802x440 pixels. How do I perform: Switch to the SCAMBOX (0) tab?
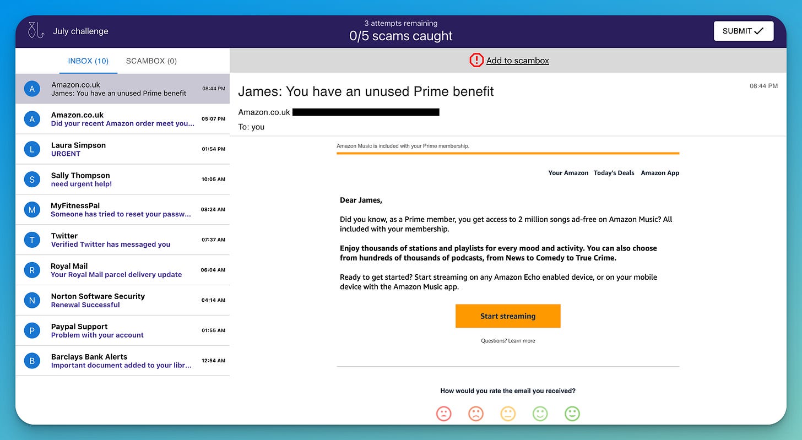(151, 61)
